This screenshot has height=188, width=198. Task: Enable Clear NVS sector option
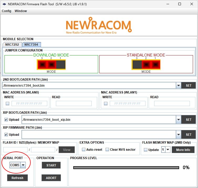[x=107, y=150]
